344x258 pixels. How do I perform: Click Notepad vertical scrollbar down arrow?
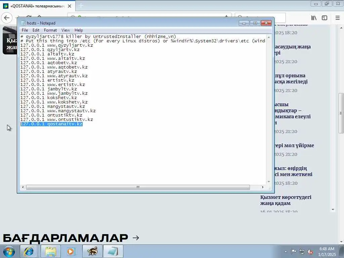pos(269,182)
